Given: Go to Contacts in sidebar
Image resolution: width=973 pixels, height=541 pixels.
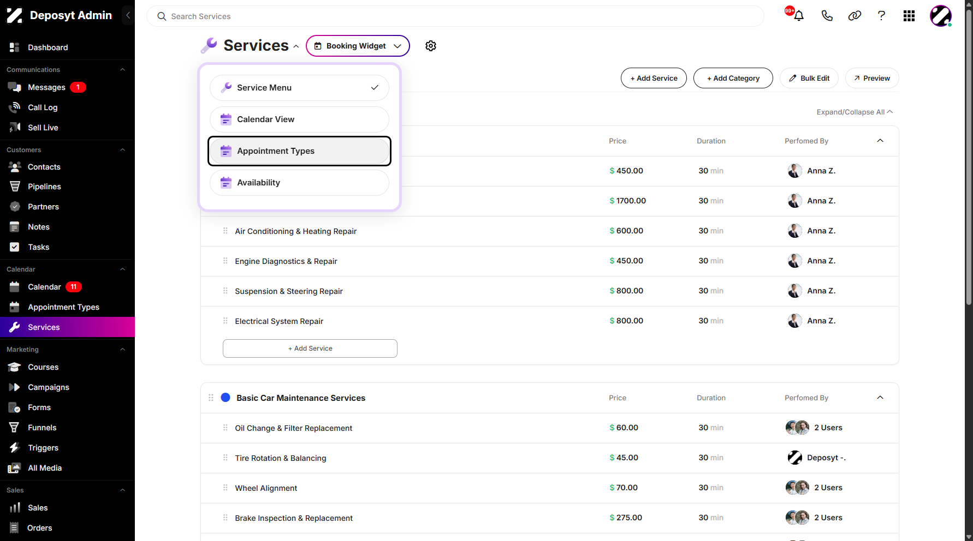Looking at the screenshot, I should pos(44,167).
